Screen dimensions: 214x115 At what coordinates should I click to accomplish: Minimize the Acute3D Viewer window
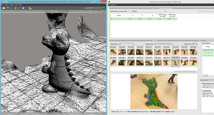97,1
